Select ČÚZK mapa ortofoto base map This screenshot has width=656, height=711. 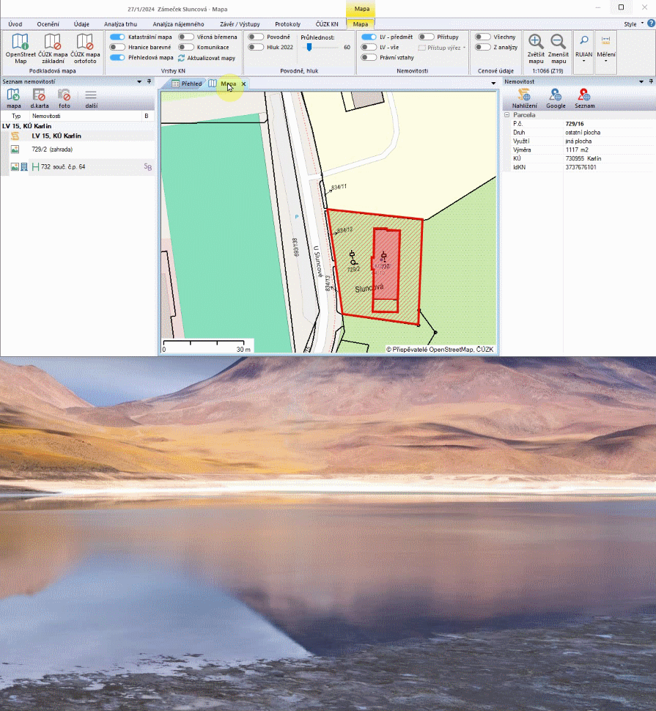pyautogui.click(x=85, y=48)
